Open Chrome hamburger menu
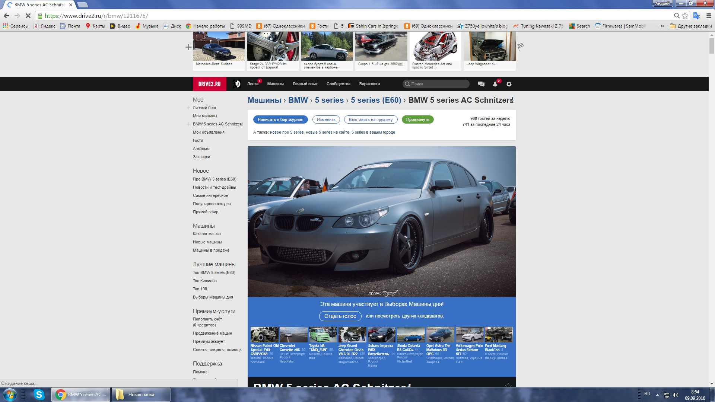The height and width of the screenshot is (402, 715). pyautogui.click(x=709, y=16)
